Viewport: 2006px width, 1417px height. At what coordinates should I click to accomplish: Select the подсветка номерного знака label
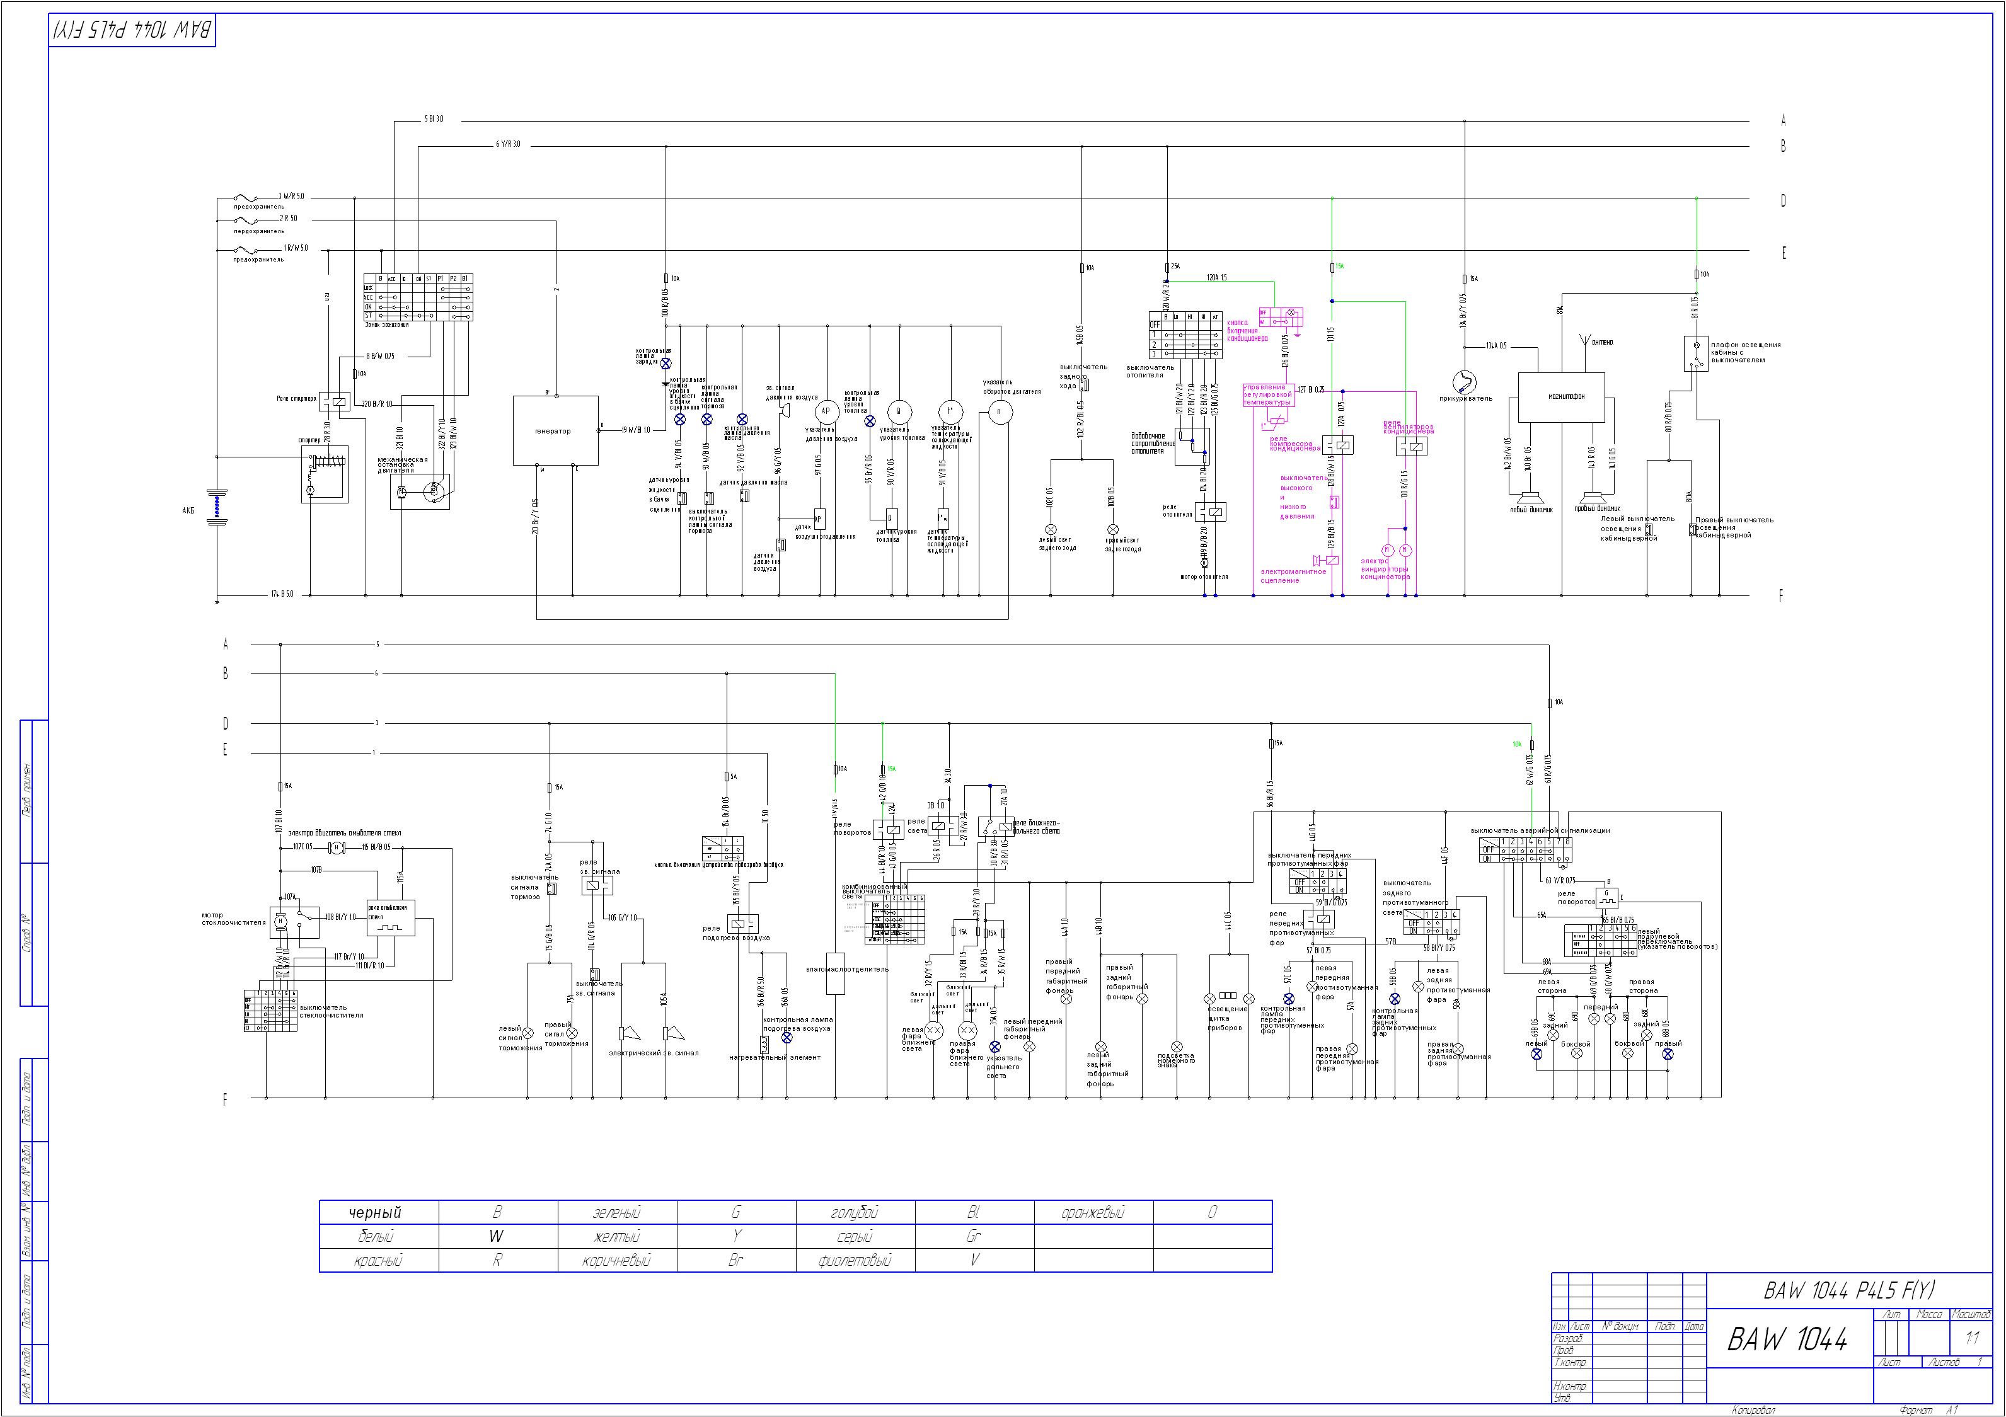tap(1175, 1060)
